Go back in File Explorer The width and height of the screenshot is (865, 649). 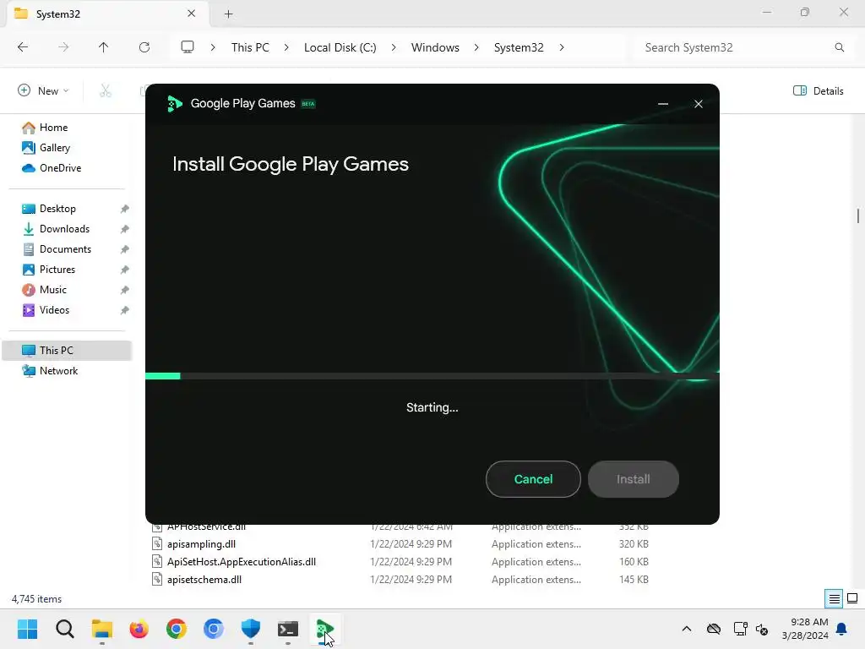point(23,47)
